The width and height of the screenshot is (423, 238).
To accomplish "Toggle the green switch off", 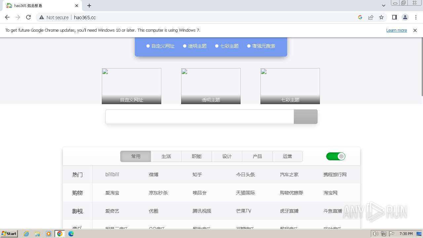I will (x=336, y=156).
